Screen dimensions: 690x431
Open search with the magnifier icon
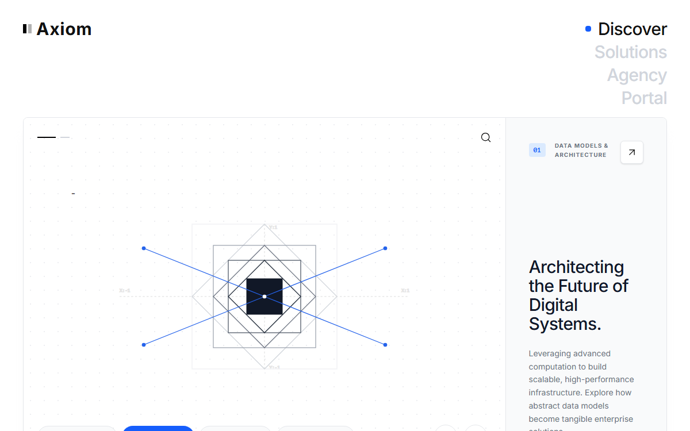click(x=486, y=137)
